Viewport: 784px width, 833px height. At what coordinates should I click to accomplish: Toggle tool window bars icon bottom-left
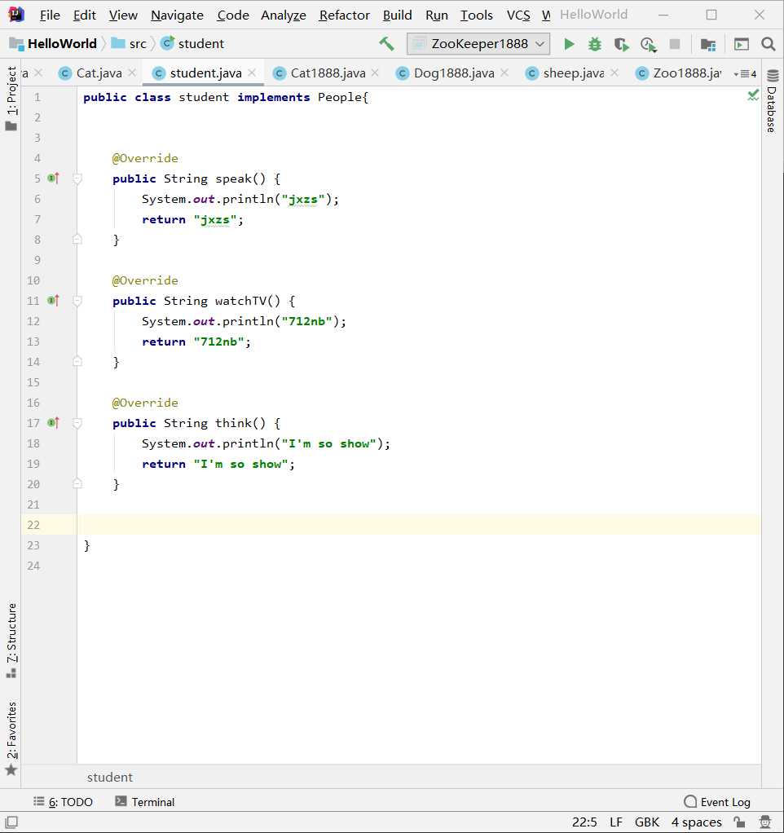point(11,822)
